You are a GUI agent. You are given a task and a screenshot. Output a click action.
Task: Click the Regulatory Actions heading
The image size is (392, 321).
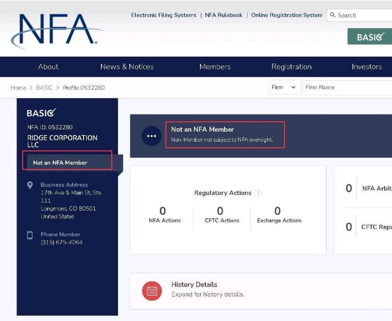coord(223,193)
